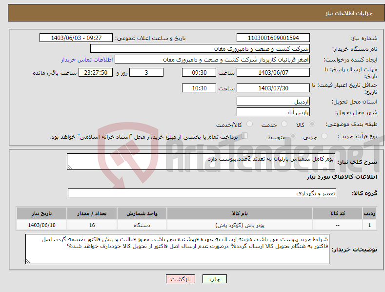Click the delivery city field پارس آباد

(x=273, y=112)
